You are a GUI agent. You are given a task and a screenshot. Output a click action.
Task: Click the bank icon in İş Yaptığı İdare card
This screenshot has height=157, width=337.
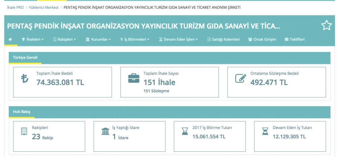point(105,131)
